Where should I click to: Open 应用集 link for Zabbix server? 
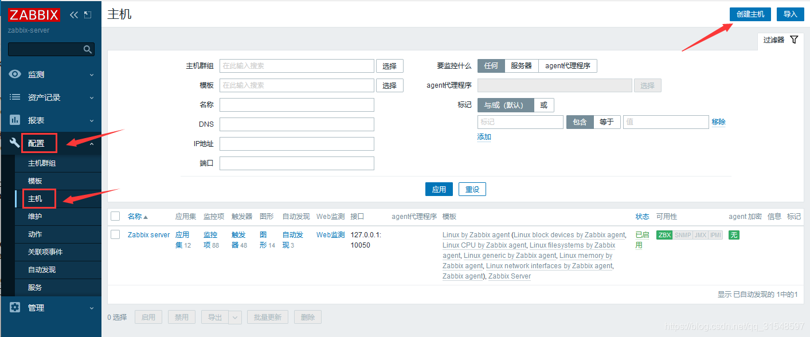point(182,240)
